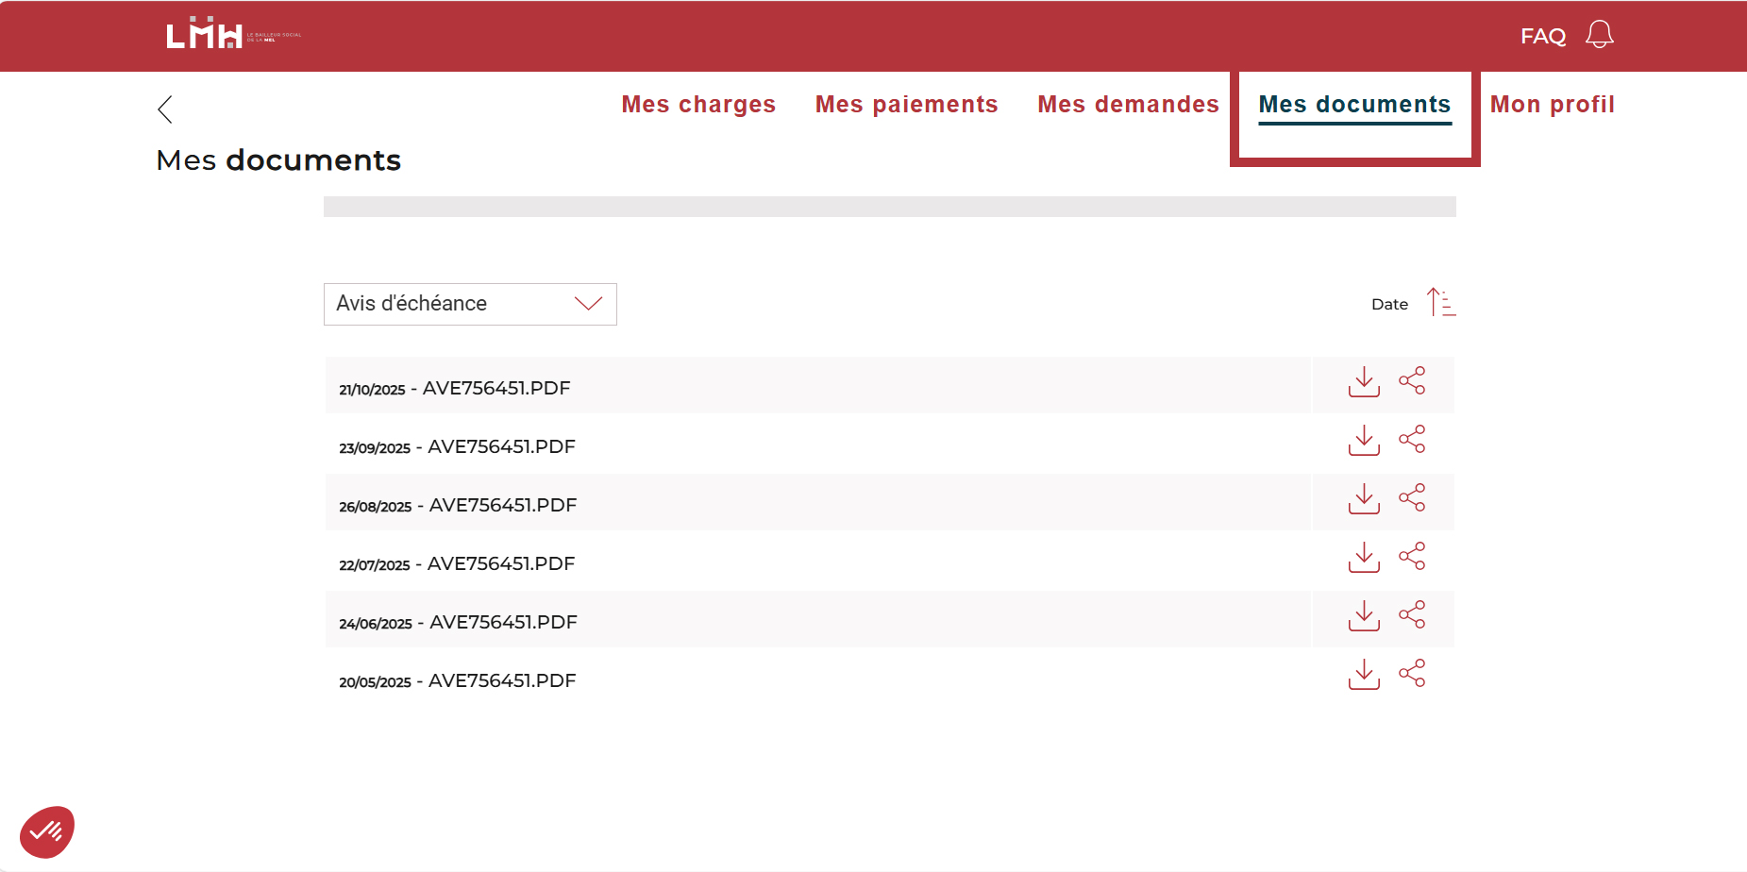Select the Mes documents tab
This screenshot has width=1747, height=872.
point(1354,105)
